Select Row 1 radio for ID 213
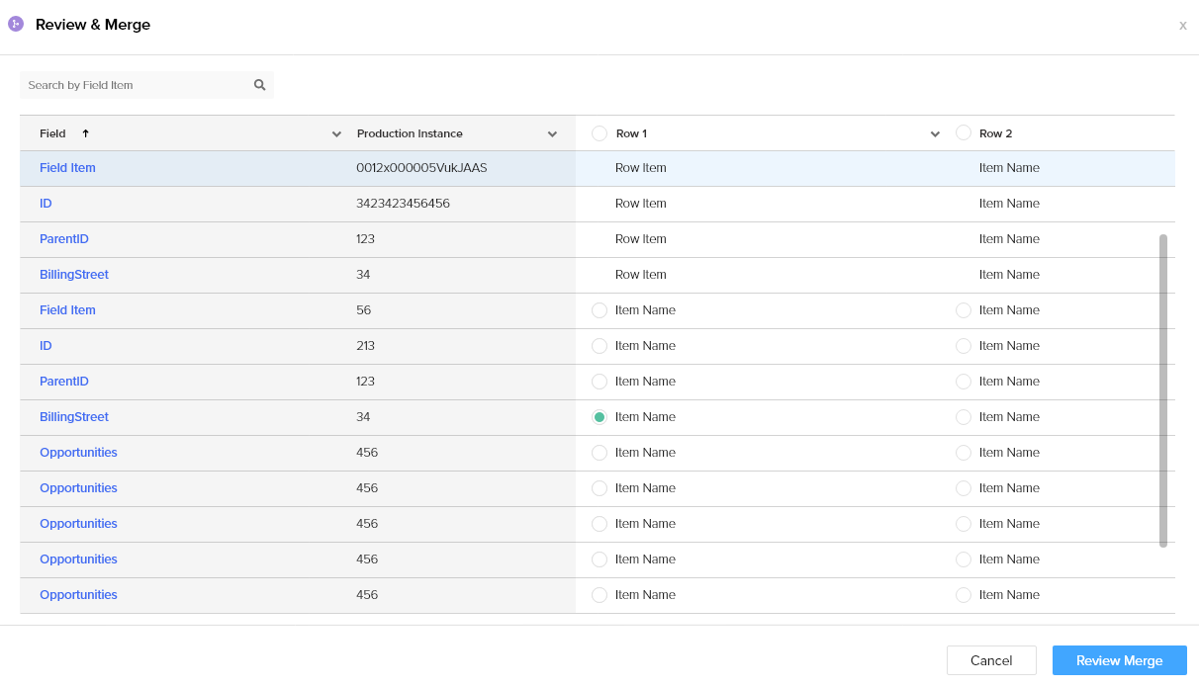This screenshot has height=688, width=1199. pyautogui.click(x=599, y=346)
